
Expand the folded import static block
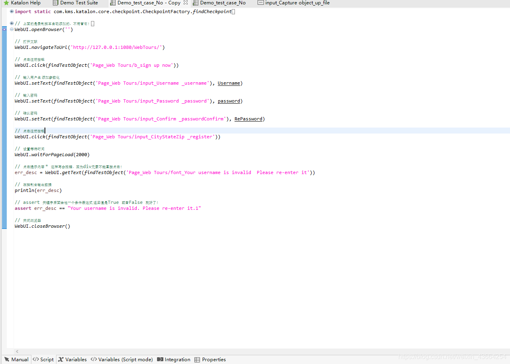point(12,12)
